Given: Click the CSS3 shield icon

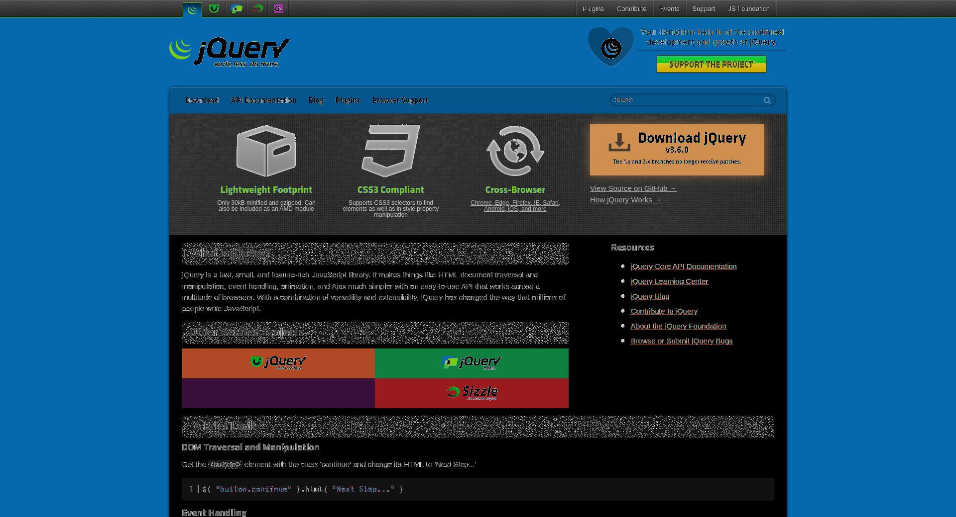Looking at the screenshot, I should 391,151.
